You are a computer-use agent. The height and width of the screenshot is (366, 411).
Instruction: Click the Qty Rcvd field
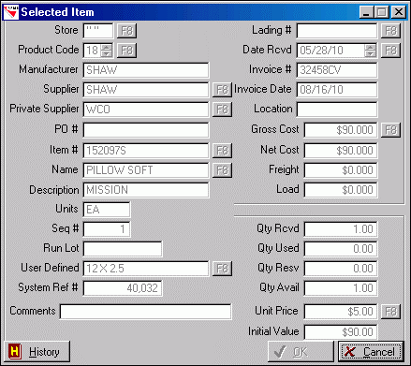pyautogui.click(x=341, y=229)
